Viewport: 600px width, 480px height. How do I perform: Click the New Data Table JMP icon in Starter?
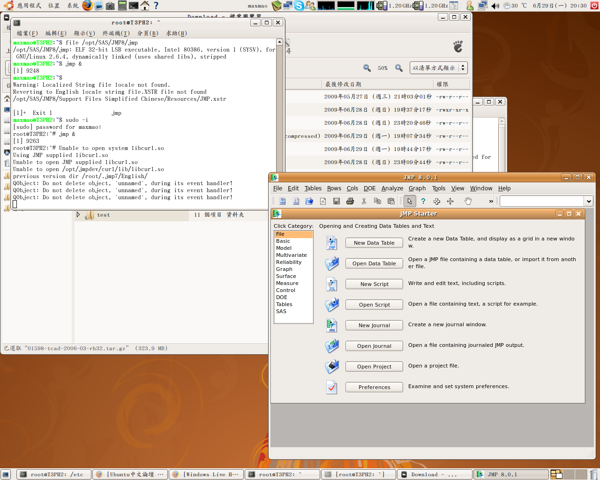pyautogui.click(x=332, y=243)
